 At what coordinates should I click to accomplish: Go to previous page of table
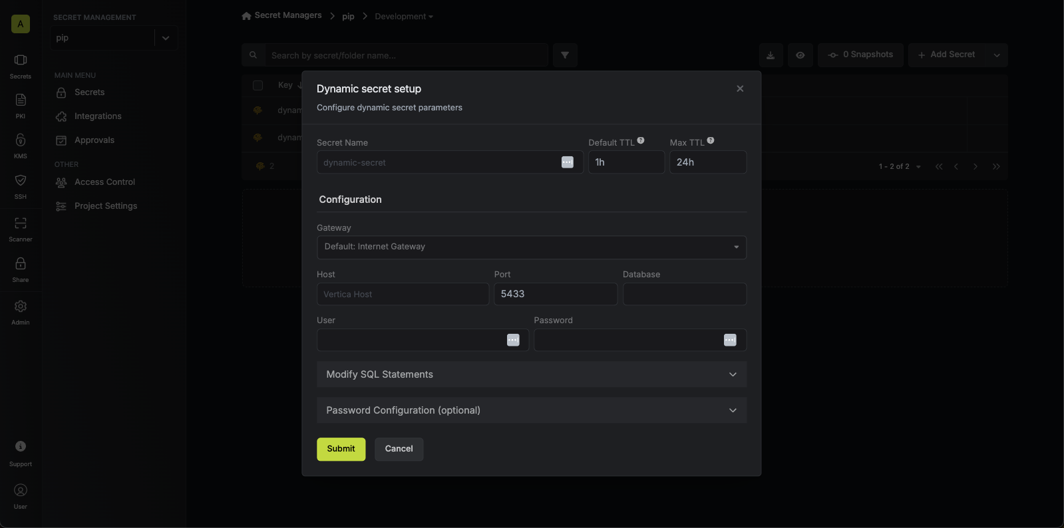956,166
